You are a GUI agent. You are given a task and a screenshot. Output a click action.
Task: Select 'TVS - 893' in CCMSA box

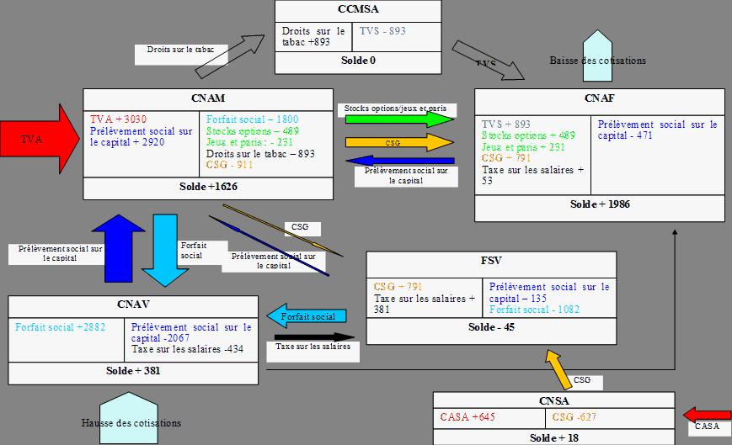(x=382, y=31)
